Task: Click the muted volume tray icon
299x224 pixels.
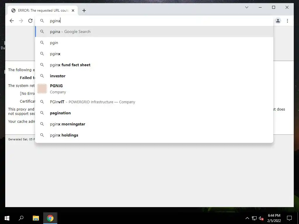Action: (261, 218)
